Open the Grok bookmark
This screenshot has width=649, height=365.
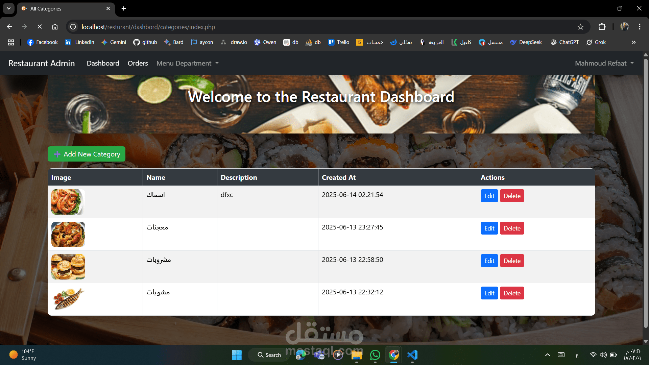pyautogui.click(x=596, y=42)
